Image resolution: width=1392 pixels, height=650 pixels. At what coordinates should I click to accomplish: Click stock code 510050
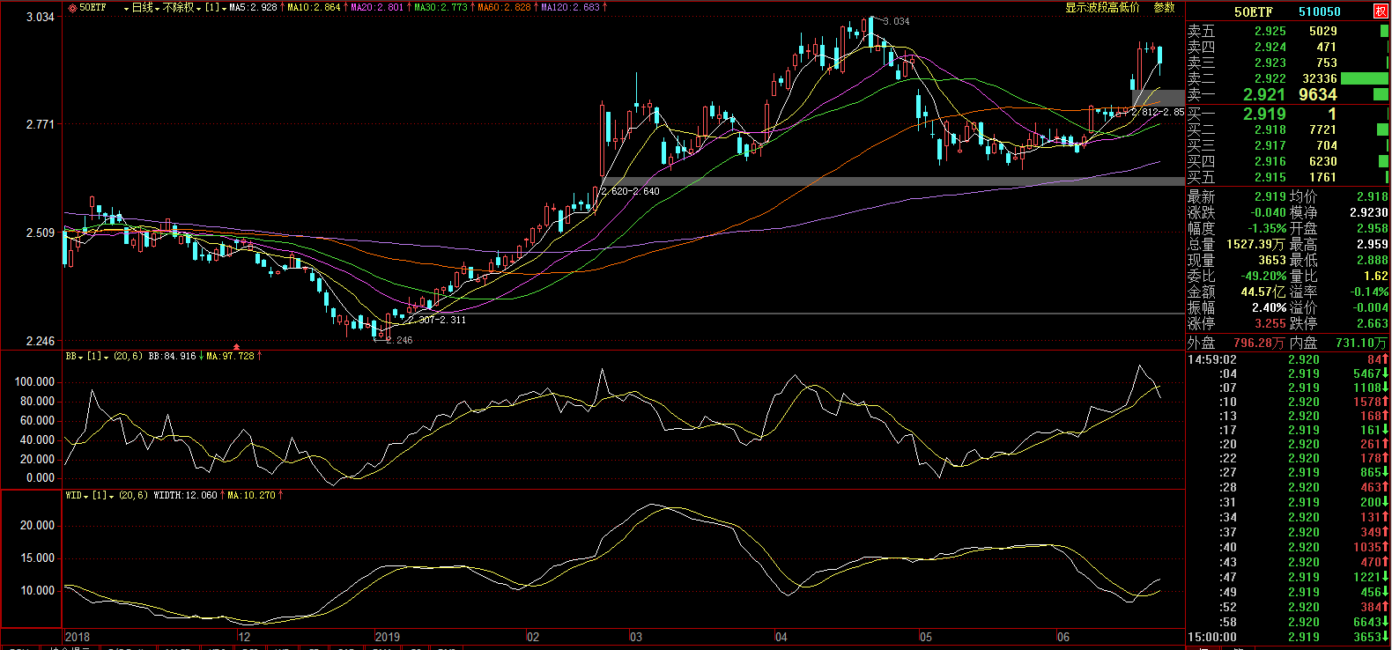(x=1320, y=11)
